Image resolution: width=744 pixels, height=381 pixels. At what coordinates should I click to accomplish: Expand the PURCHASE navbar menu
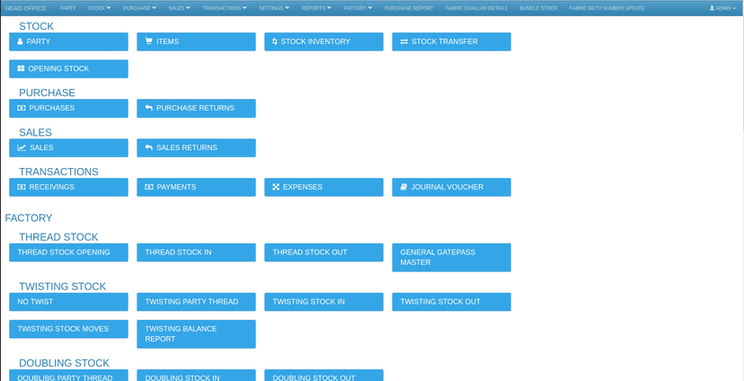click(139, 8)
